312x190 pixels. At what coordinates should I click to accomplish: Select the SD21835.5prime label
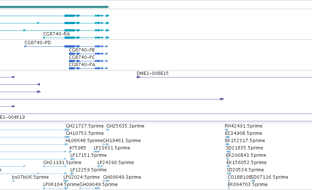(x=245, y=148)
